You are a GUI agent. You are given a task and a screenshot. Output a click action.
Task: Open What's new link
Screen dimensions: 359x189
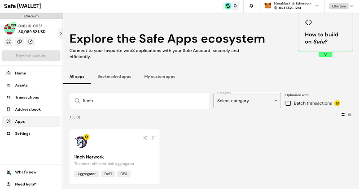[26, 172]
